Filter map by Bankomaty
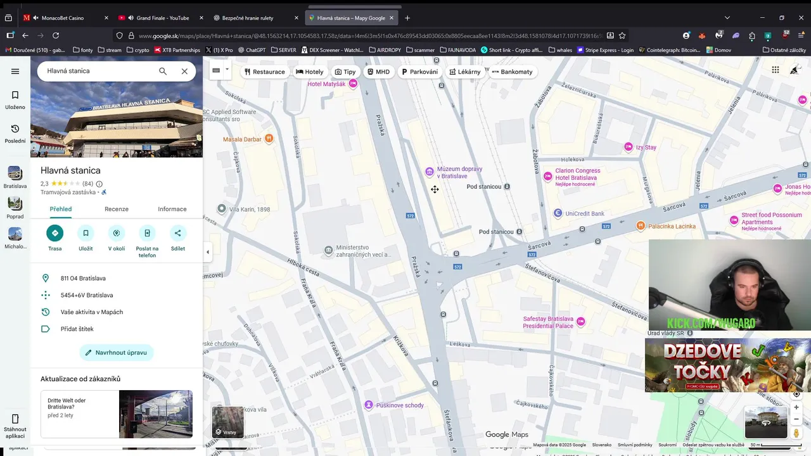The width and height of the screenshot is (811, 456). pos(512,72)
